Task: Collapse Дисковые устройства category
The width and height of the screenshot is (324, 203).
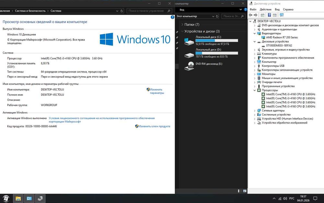Action: coord(255,42)
